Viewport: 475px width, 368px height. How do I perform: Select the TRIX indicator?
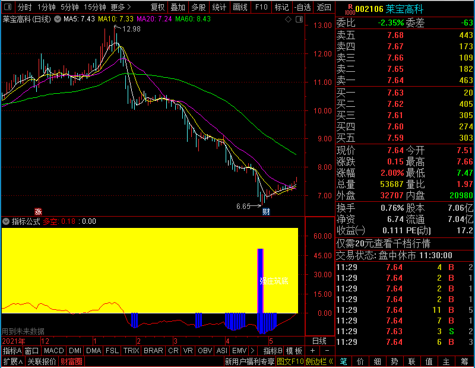[131, 351]
